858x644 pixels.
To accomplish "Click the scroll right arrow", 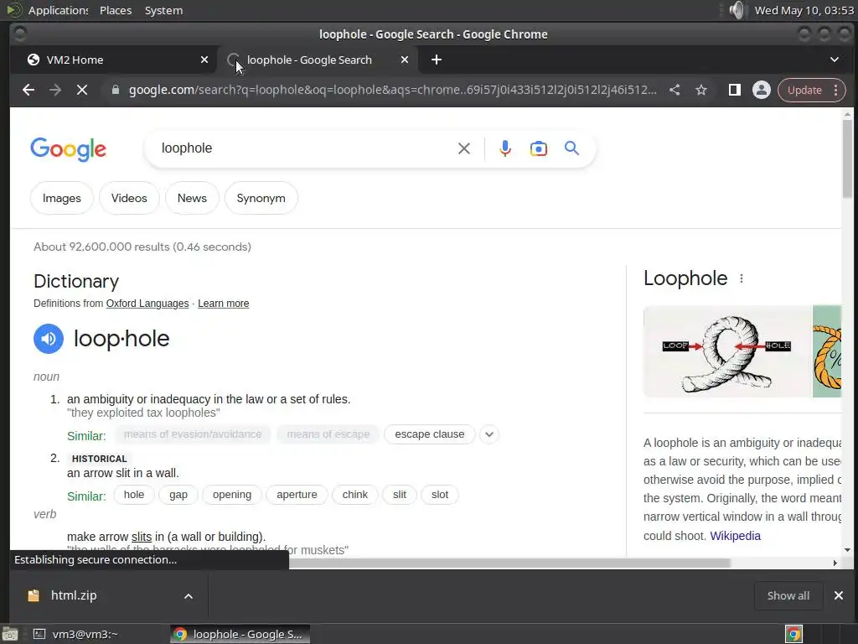I will (x=835, y=563).
